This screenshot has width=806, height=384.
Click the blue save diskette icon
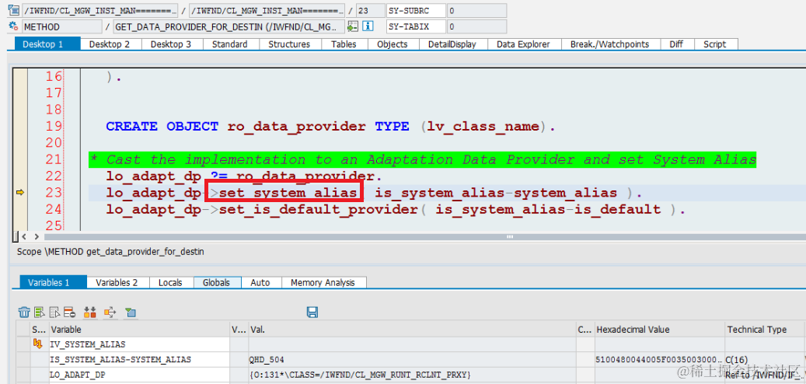point(312,312)
